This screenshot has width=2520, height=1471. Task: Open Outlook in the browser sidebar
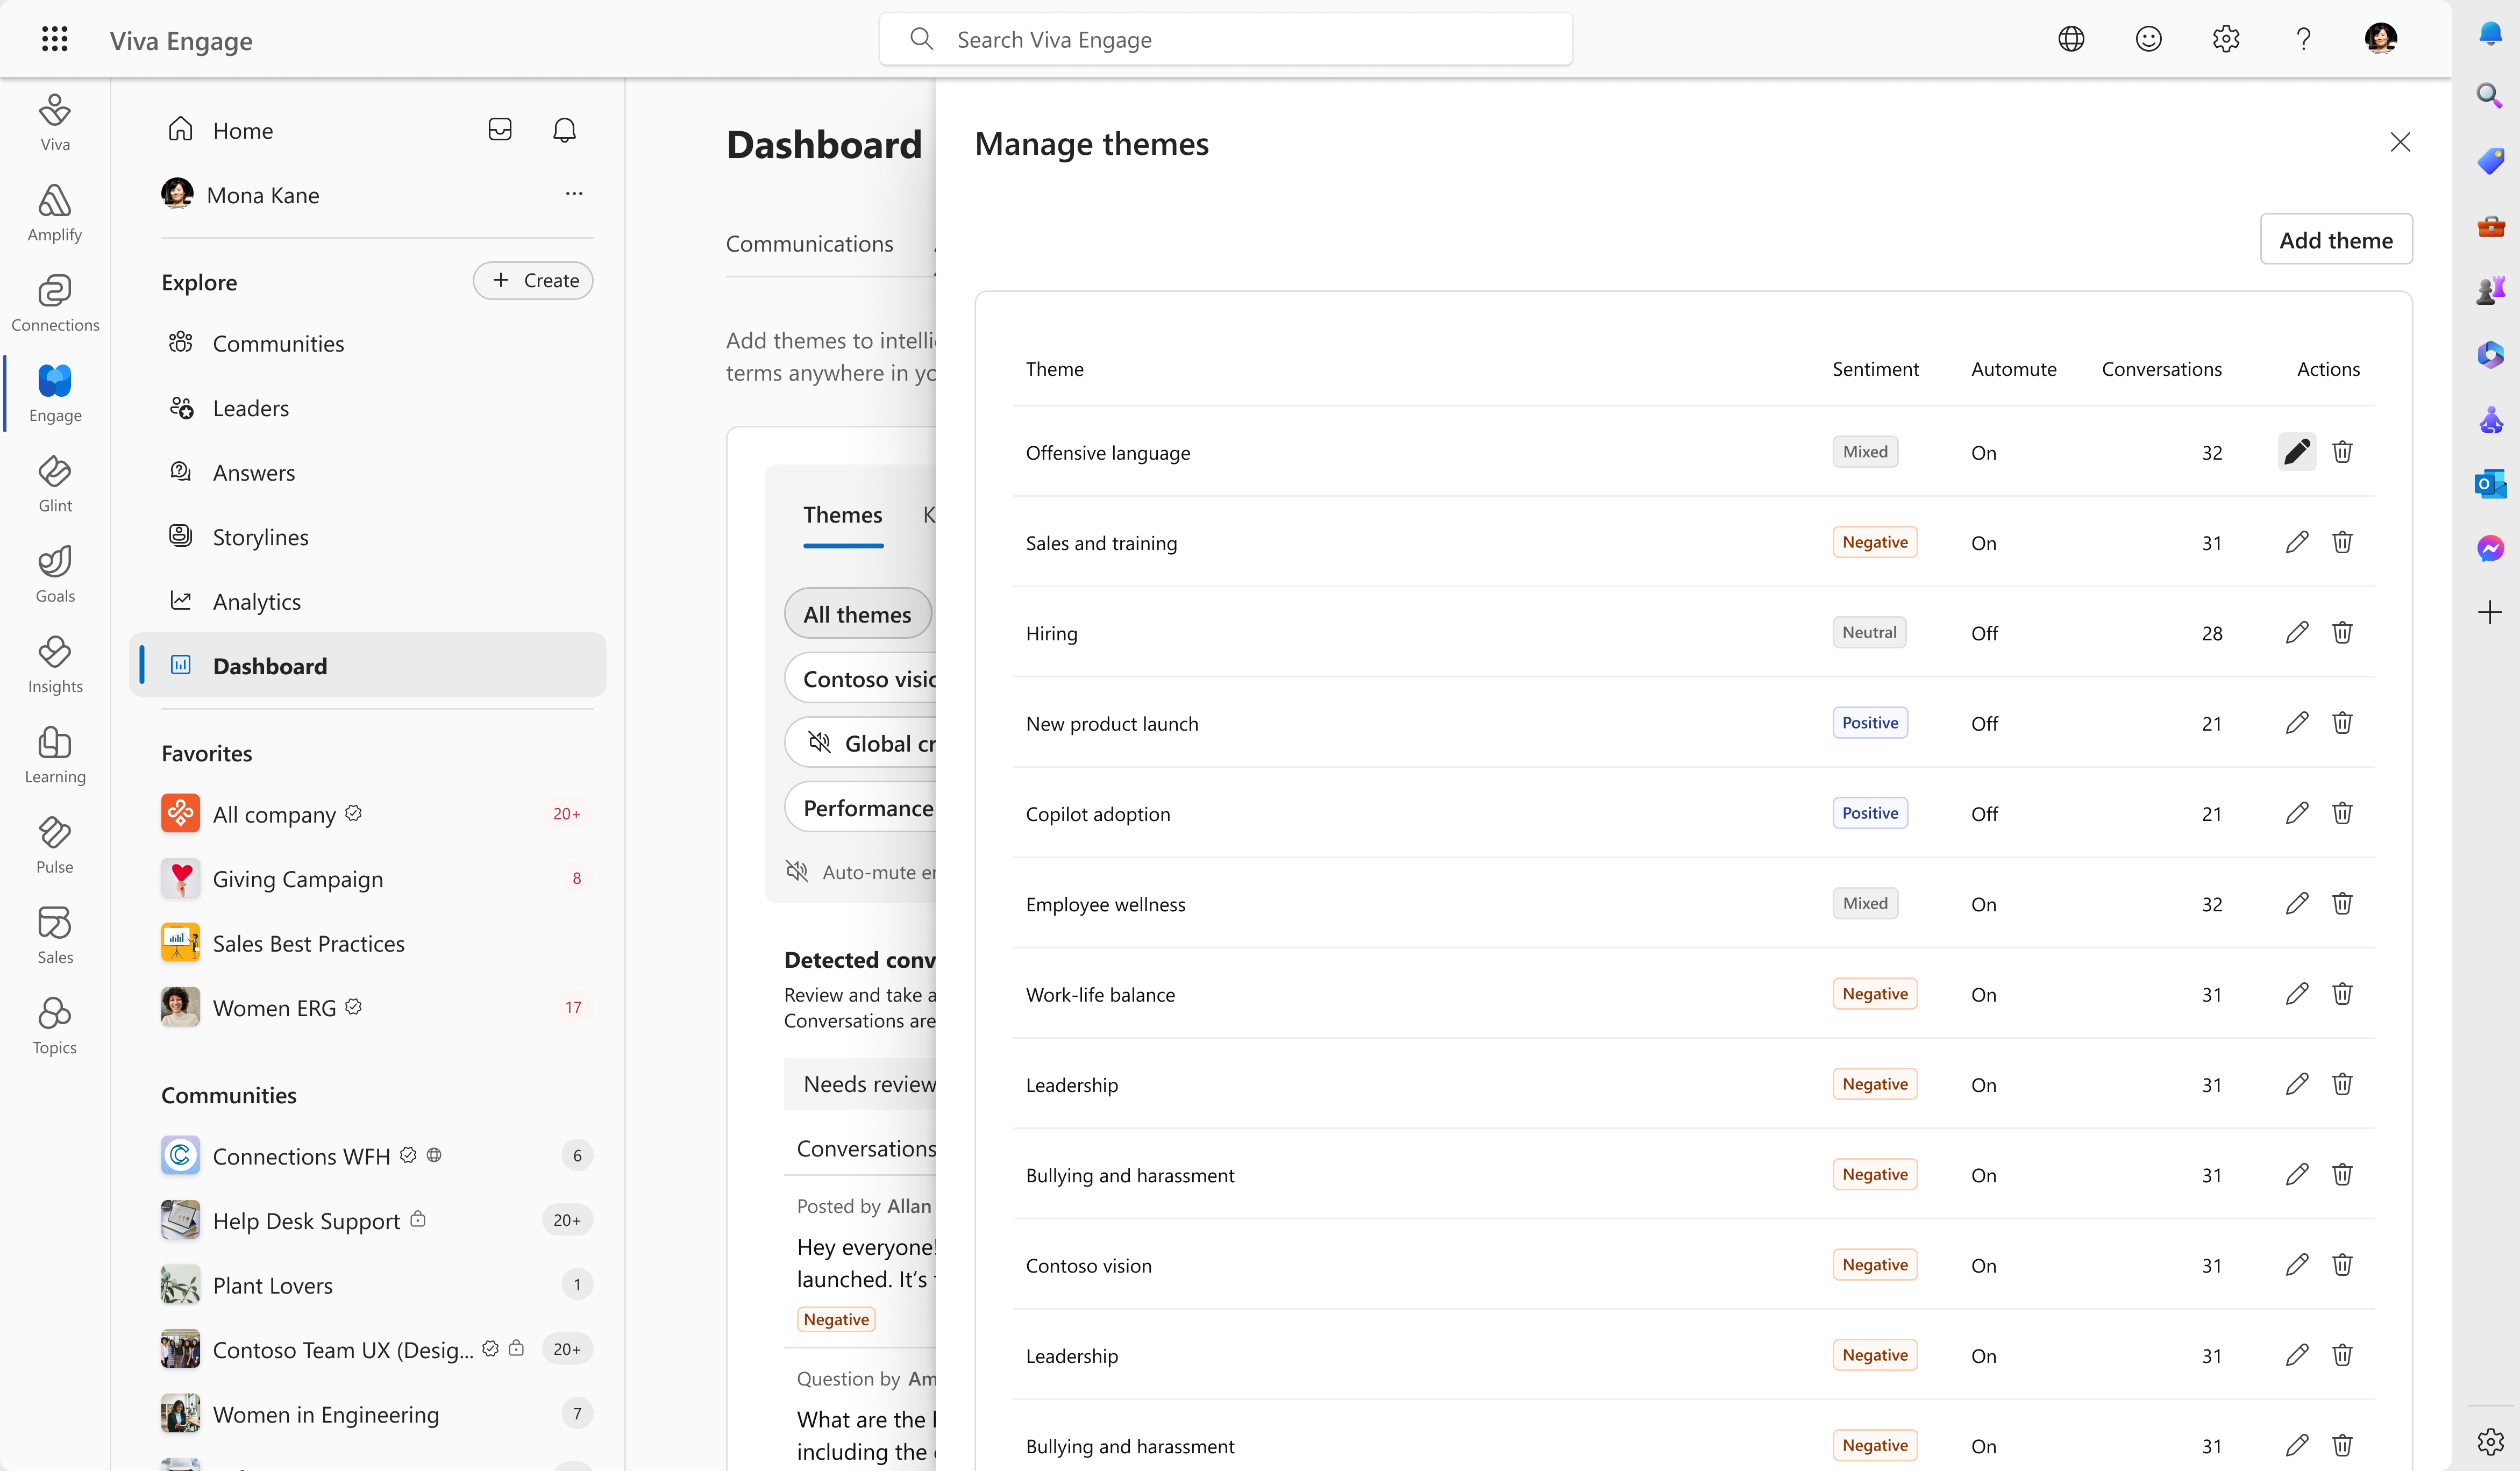tap(2490, 484)
